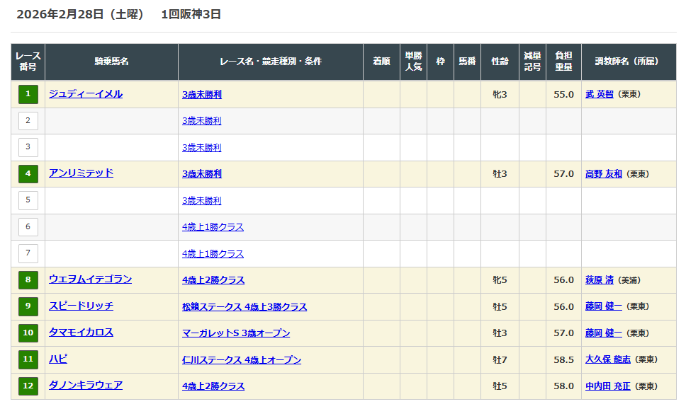Open horse page for タマモイカロス

point(81,333)
